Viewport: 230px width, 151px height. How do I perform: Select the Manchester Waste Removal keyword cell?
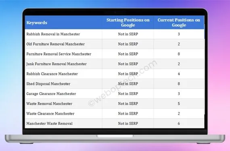pyautogui.click(x=50, y=124)
